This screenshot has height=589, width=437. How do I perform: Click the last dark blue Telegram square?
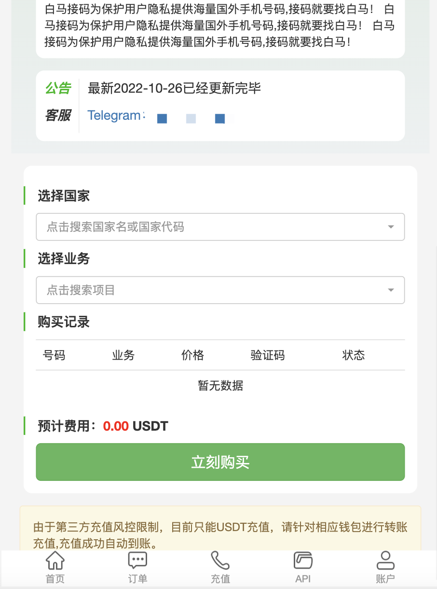(220, 118)
